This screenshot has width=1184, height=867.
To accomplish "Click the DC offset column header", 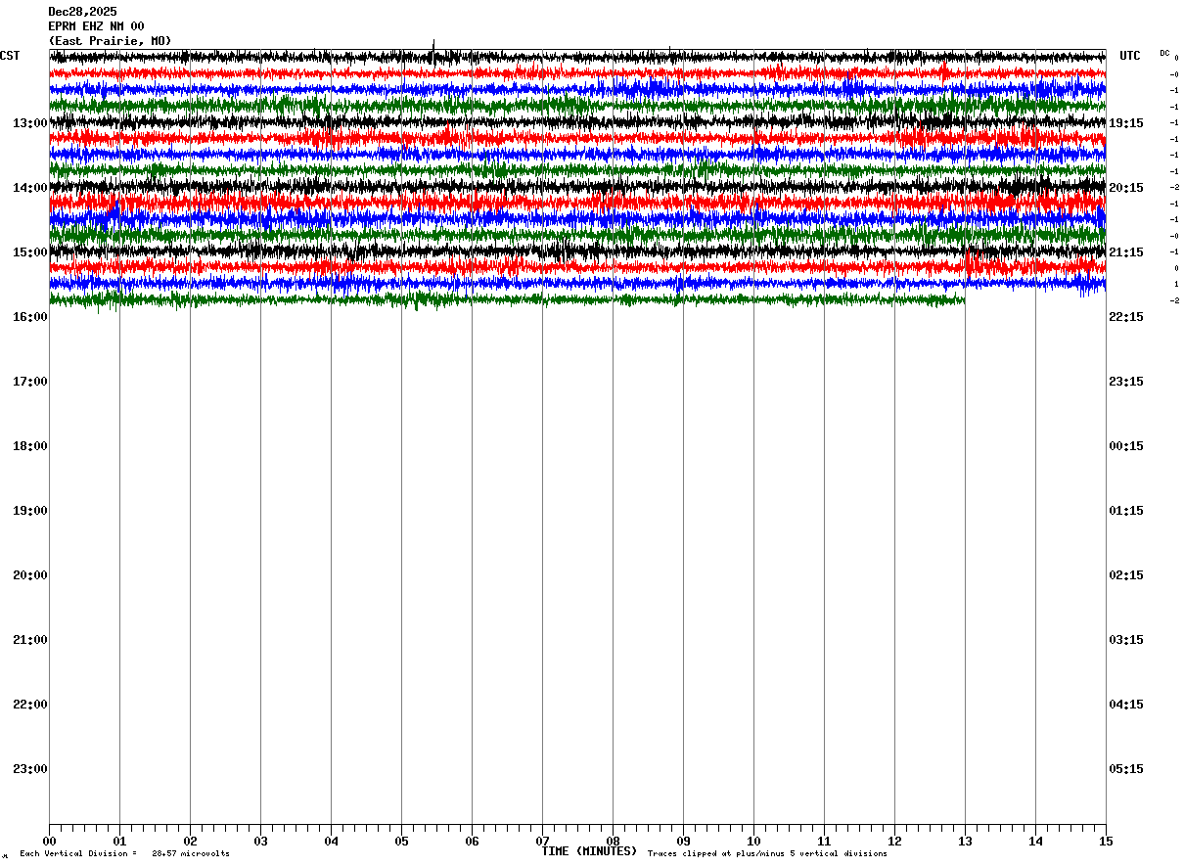I will tap(1164, 53).
